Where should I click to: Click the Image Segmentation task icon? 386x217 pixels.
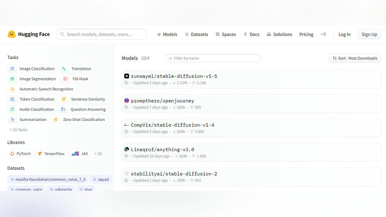click(x=12, y=79)
